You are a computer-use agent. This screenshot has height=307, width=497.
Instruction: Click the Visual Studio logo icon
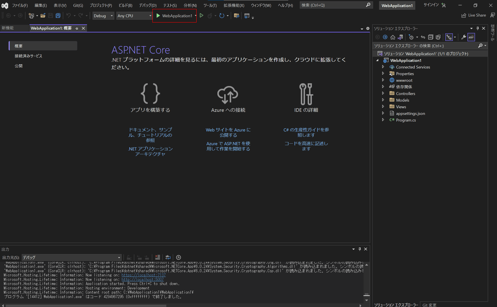5,5
